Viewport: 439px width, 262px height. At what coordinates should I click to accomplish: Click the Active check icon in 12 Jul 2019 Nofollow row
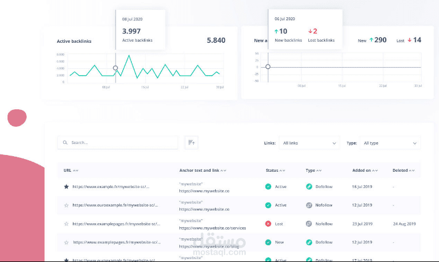[268, 205]
